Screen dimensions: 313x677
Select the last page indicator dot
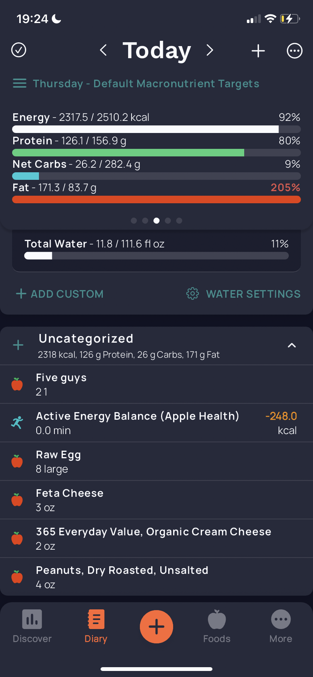(179, 221)
